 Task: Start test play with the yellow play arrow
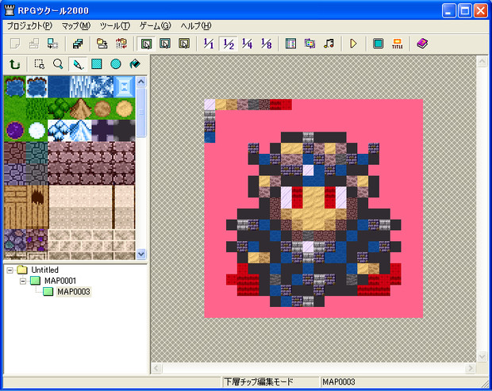[x=354, y=44]
